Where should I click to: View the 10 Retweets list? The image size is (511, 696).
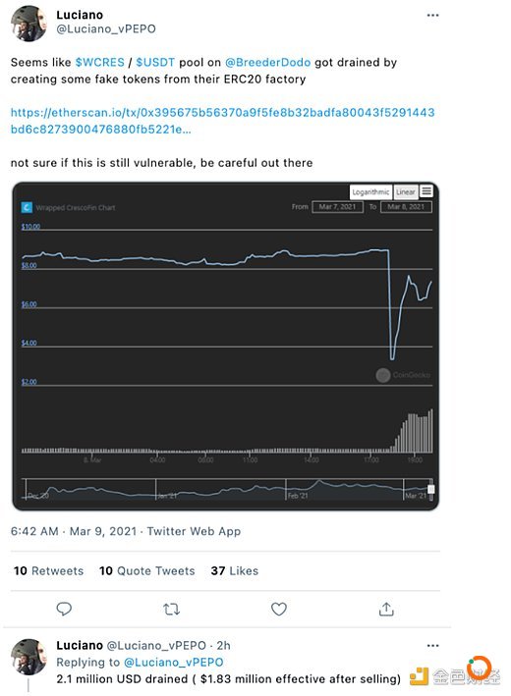(48, 570)
